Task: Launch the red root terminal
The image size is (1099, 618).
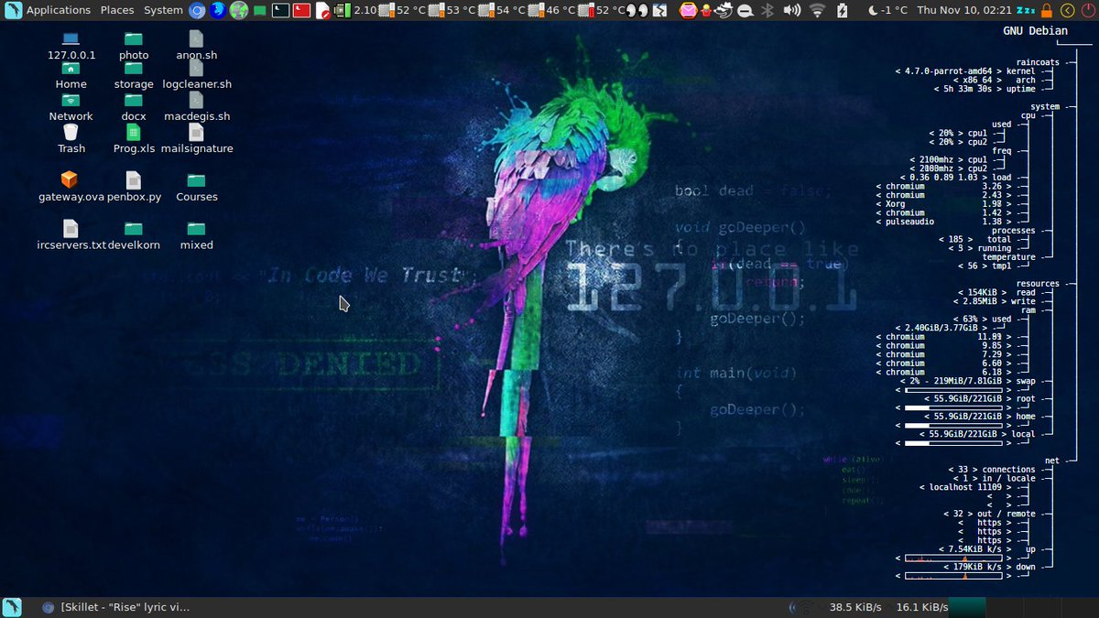Action: [301, 11]
